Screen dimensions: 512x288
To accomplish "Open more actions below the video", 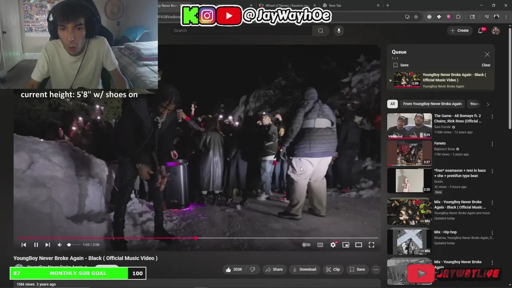I will tap(376, 270).
